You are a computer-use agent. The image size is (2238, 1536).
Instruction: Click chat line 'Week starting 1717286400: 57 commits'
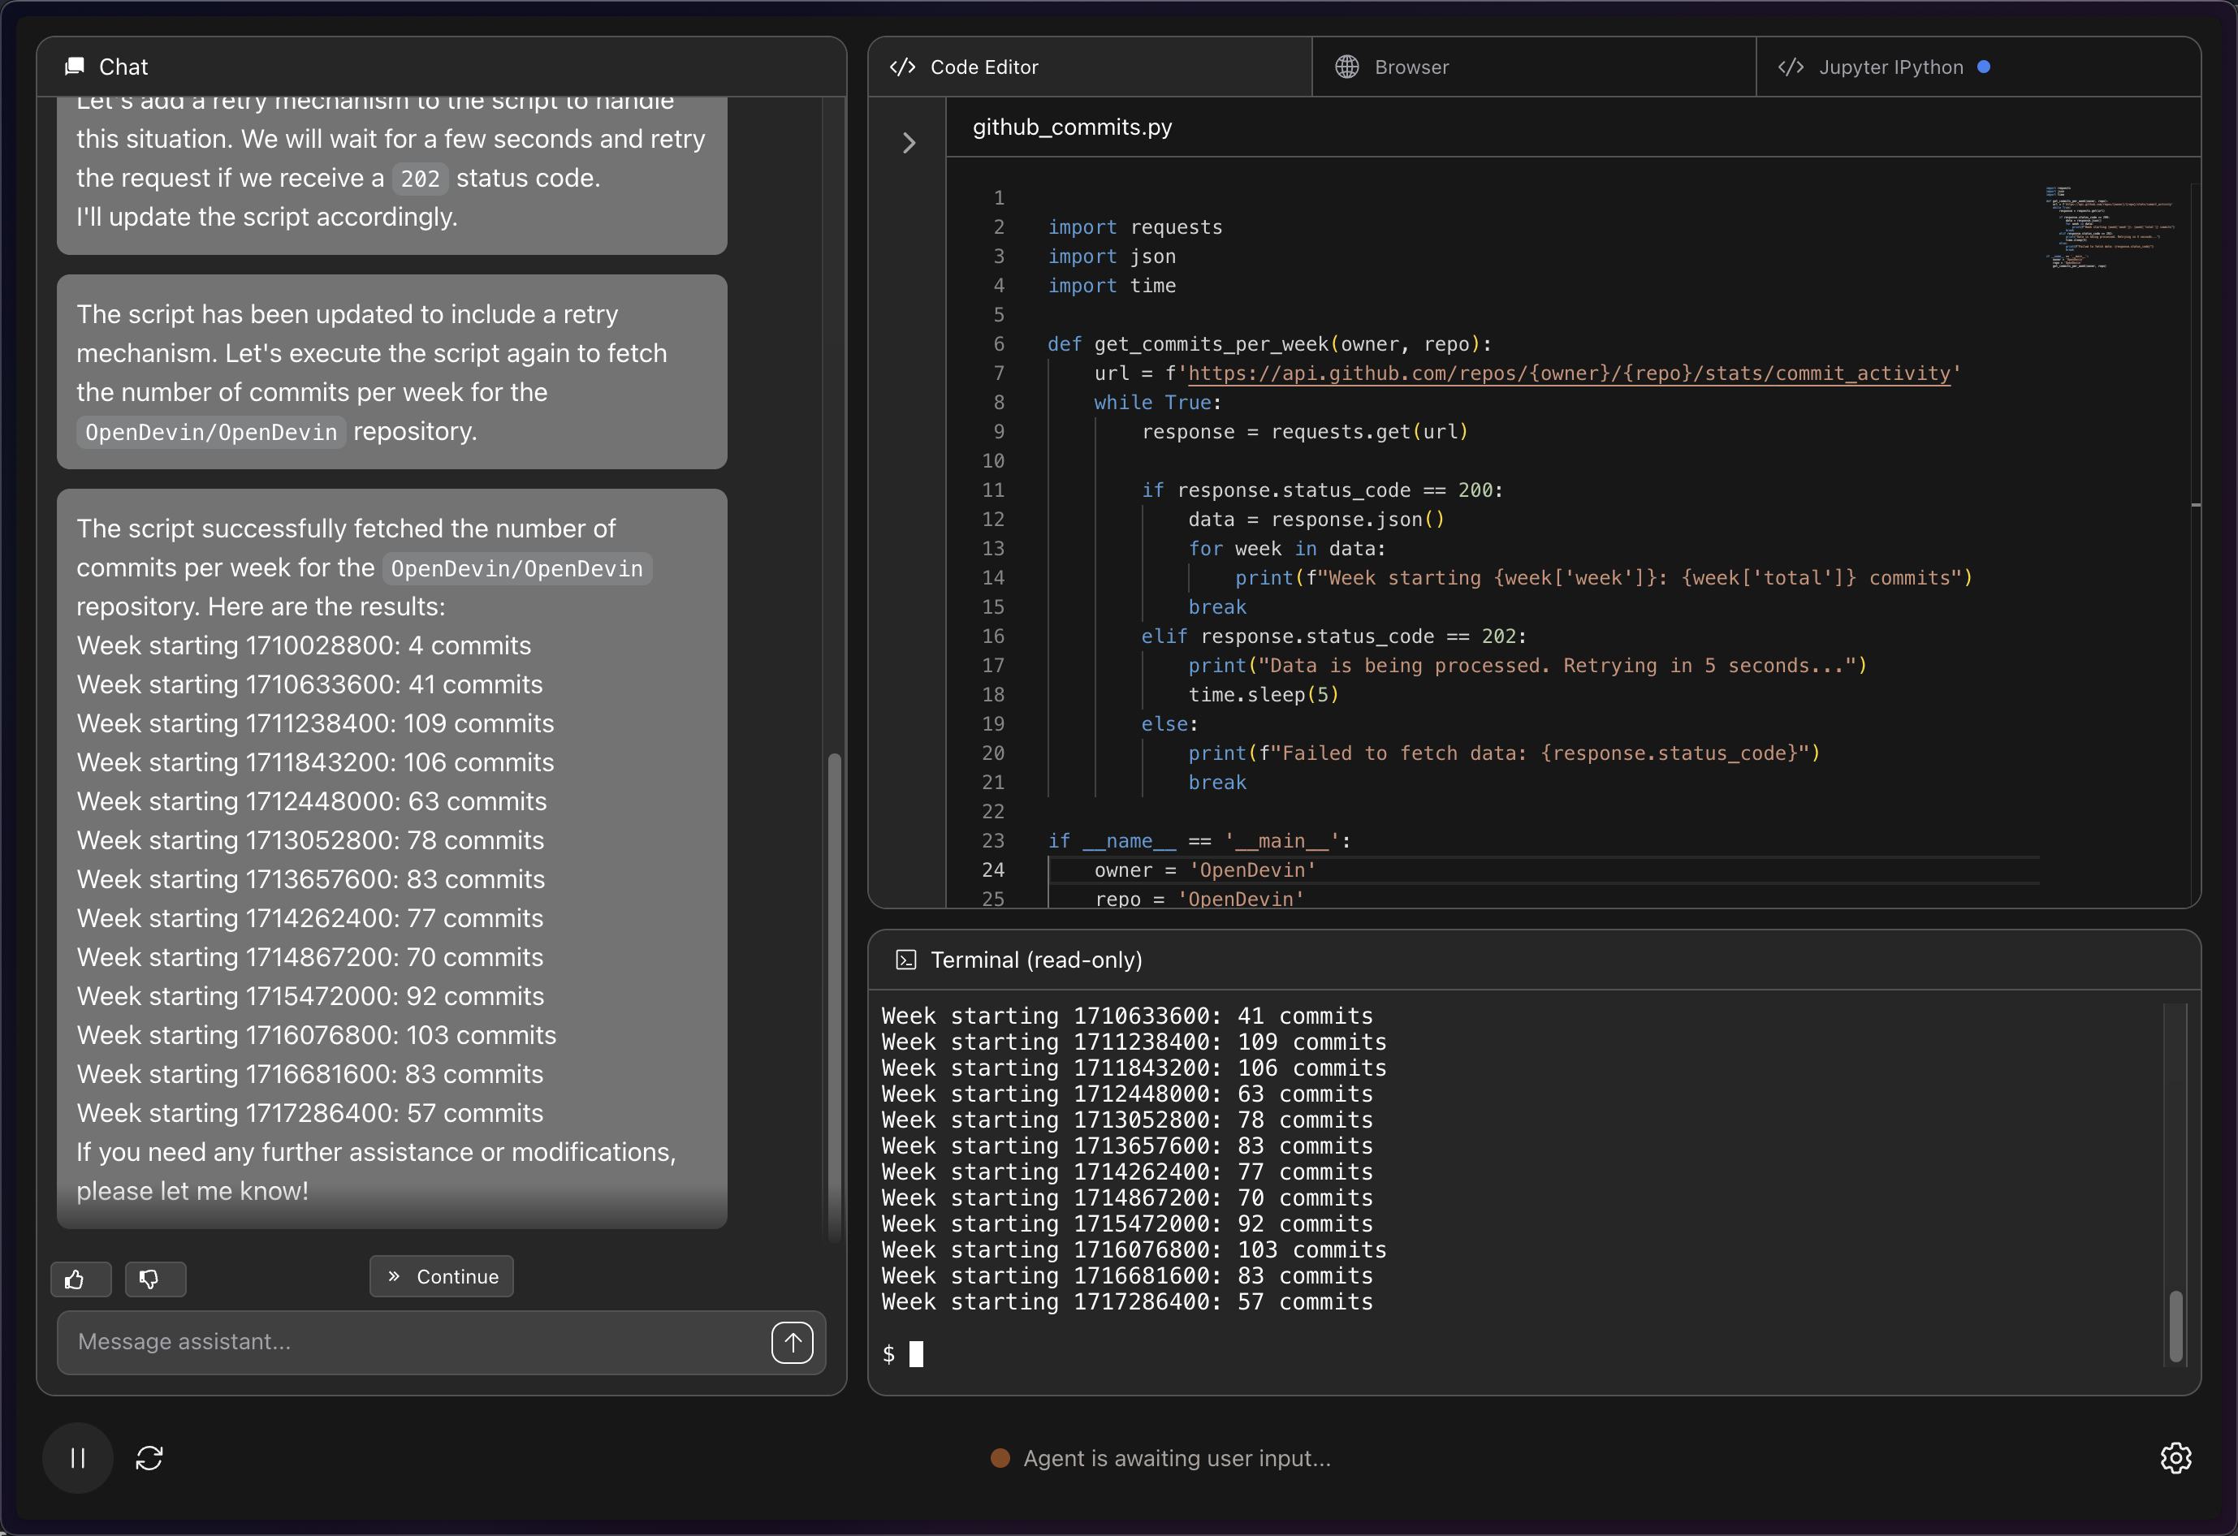310,1113
